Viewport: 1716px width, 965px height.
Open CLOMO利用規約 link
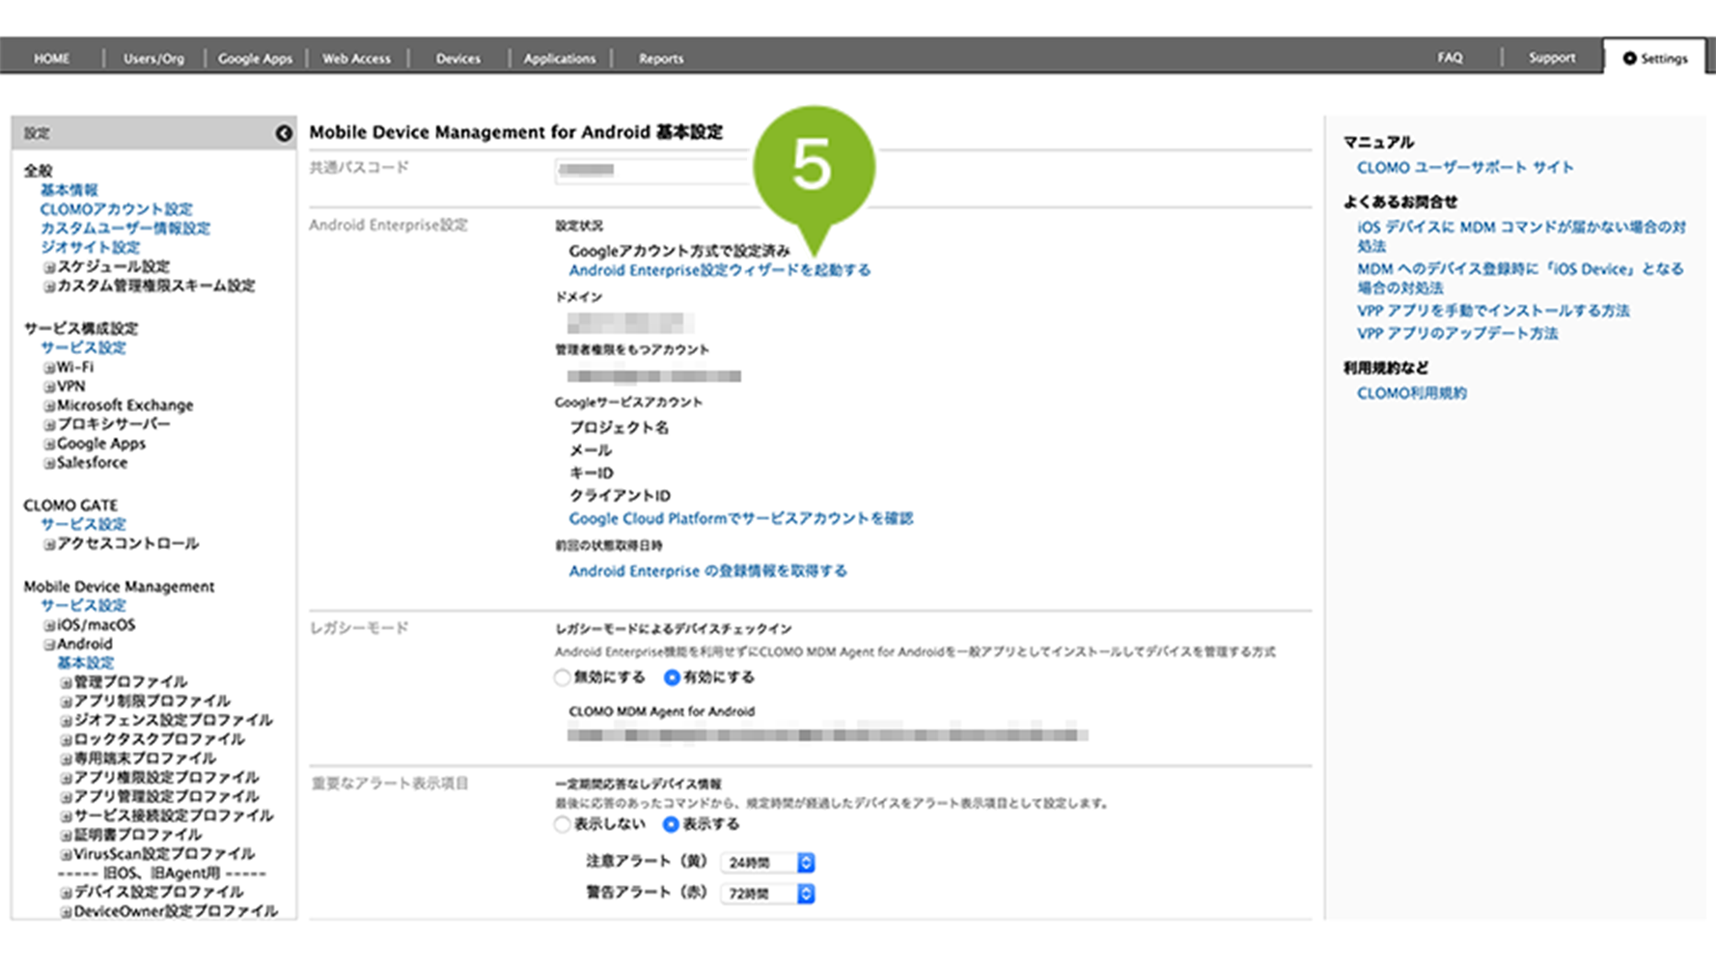(1411, 393)
